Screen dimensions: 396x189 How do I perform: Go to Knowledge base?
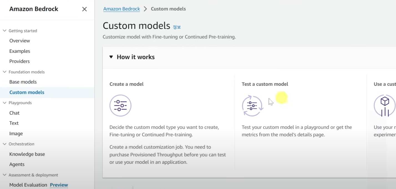click(27, 154)
